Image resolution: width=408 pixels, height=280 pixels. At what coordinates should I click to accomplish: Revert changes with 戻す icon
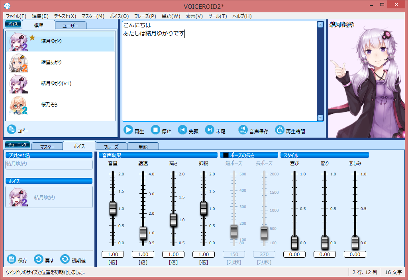[x=39, y=259]
